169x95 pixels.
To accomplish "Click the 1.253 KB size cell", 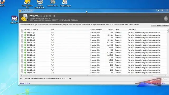I will pyautogui.click(x=110, y=55).
